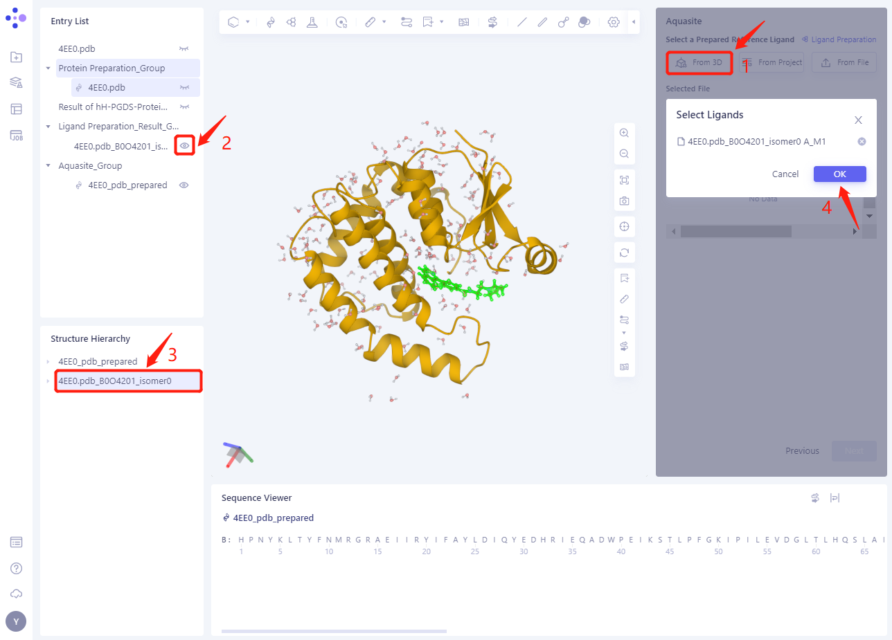The height and width of the screenshot is (640, 892).
Task: Click the JOB icon in the left sidebar
Action: (x=15, y=136)
